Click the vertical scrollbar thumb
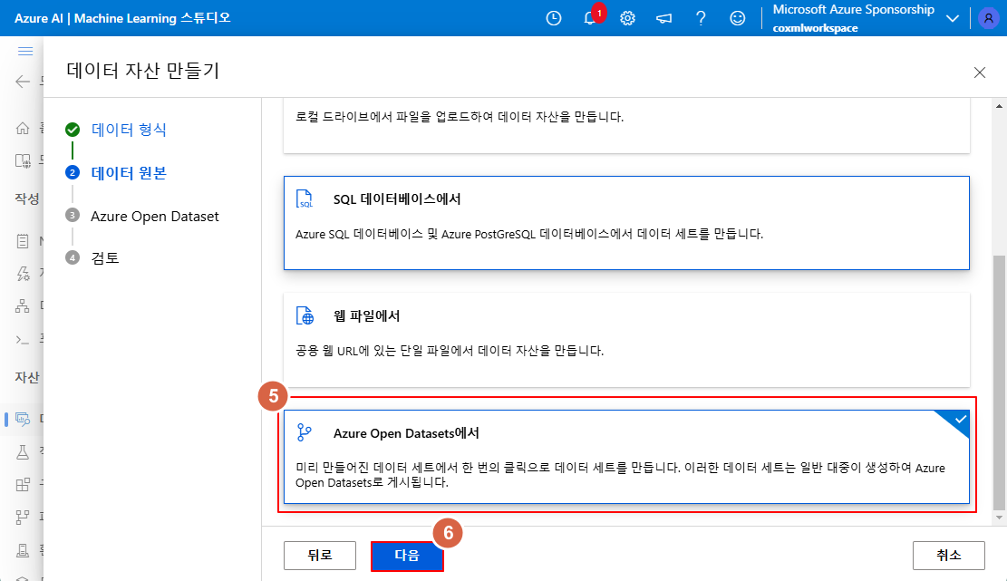Screen dimensions: 1007x581 click(x=999, y=382)
